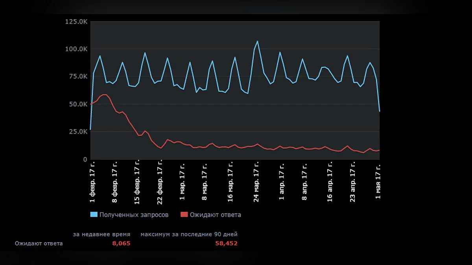Click the red legend swatch for Ожидают ответа

(184, 215)
